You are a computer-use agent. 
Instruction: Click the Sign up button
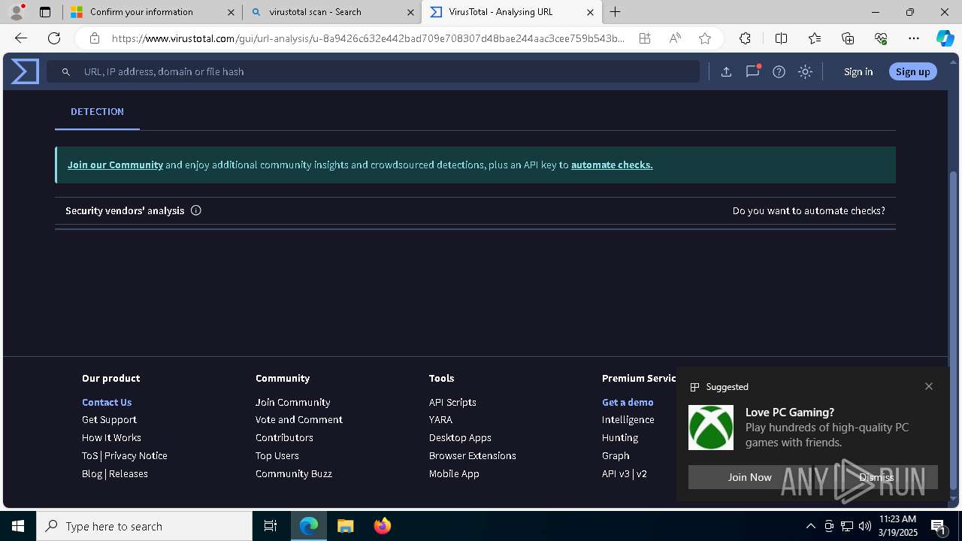(x=913, y=71)
